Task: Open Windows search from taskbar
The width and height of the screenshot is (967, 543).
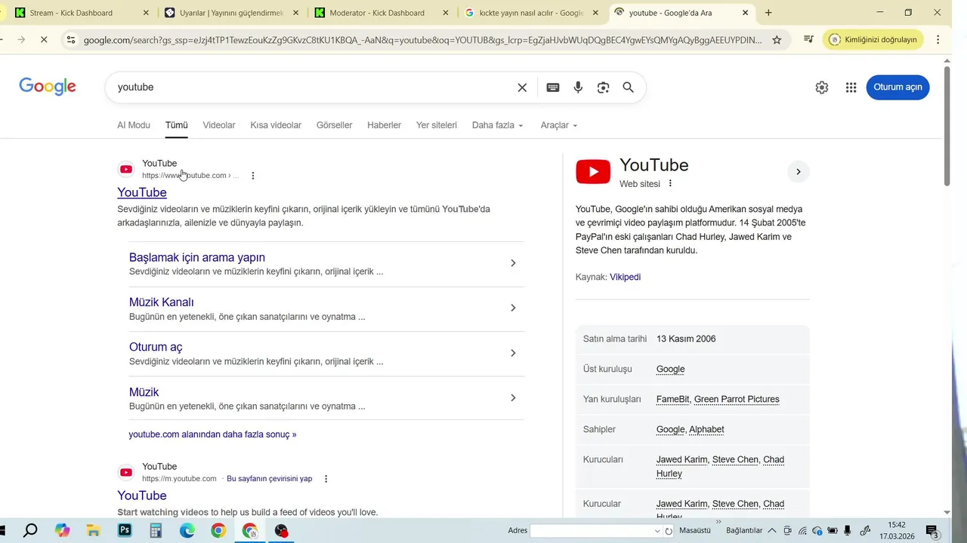Action: 30,531
